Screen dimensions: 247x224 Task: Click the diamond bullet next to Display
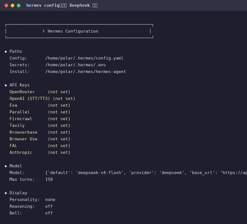pyautogui.click(x=6, y=193)
